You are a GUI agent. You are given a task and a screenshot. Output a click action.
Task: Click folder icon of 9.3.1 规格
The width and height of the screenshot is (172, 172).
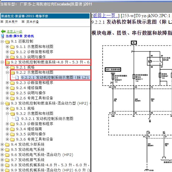coord(12,109)
